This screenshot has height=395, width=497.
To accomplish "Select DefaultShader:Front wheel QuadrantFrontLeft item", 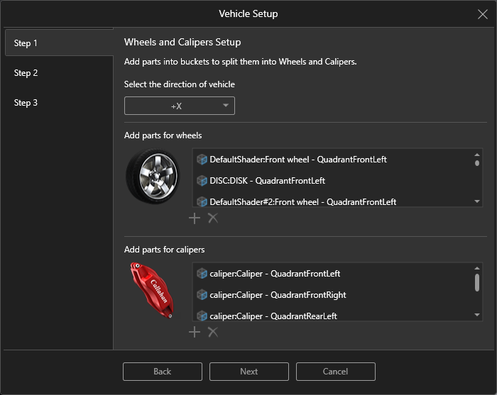I will tap(298, 160).
